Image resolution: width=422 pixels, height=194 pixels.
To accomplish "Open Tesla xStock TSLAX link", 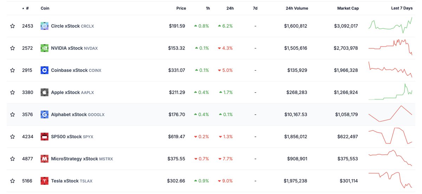I will [72, 181].
